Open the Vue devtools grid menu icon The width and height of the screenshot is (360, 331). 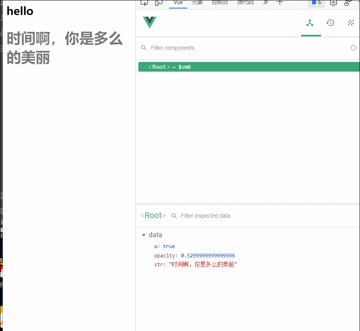[351, 23]
